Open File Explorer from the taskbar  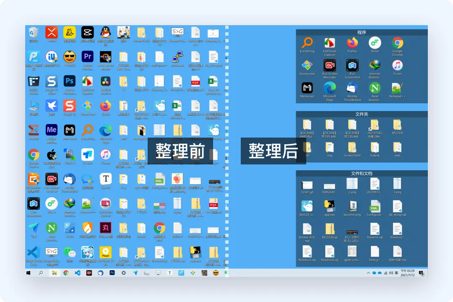54,273
